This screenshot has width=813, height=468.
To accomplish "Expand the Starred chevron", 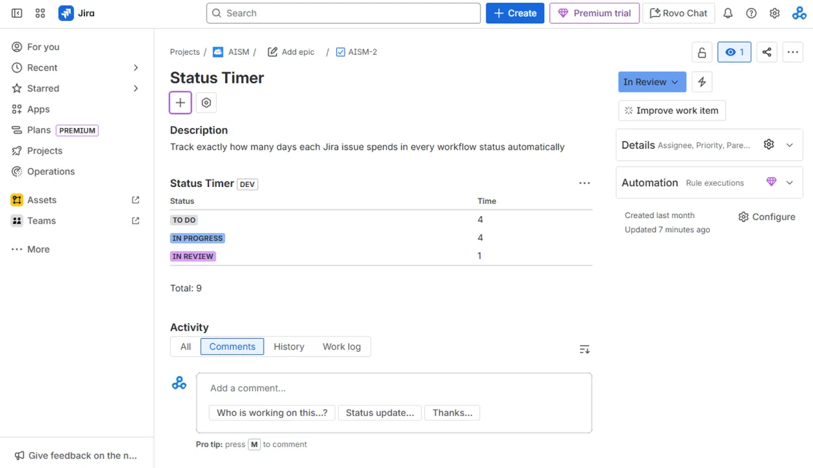I will 135,89.
